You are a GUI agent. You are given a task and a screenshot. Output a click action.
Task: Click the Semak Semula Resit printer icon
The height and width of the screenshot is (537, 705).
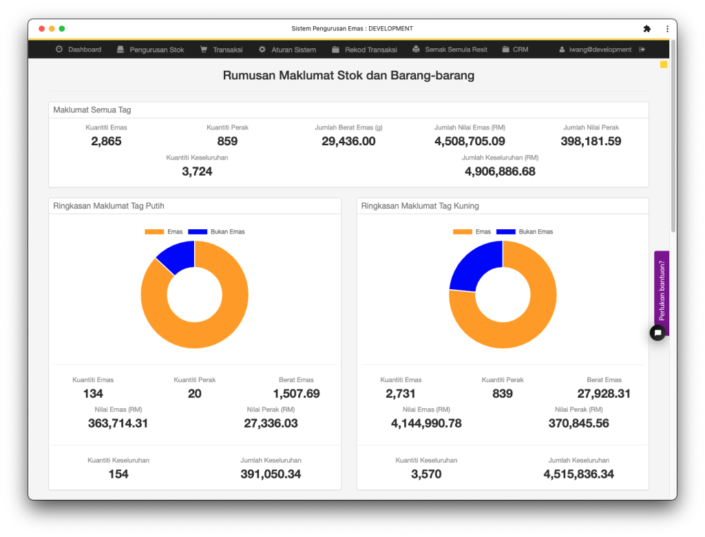pyautogui.click(x=416, y=50)
